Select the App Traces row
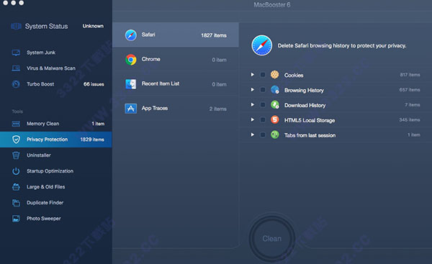 pyautogui.click(x=176, y=109)
